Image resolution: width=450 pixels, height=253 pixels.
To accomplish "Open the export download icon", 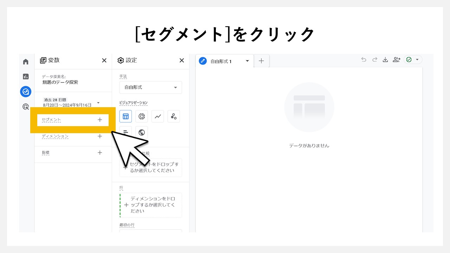I will 385,59.
